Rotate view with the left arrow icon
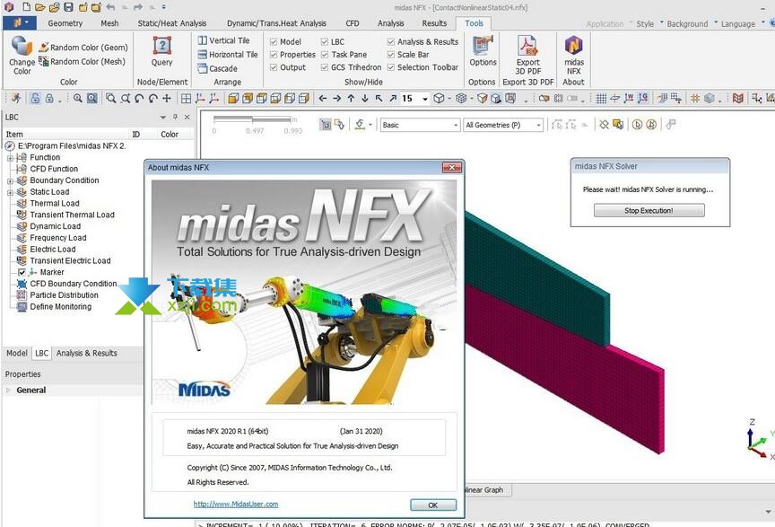 point(323,99)
